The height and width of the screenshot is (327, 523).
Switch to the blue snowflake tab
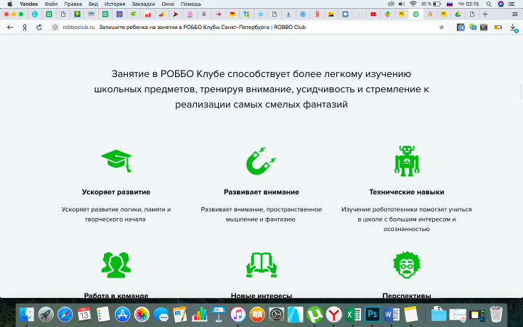tap(261, 14)
